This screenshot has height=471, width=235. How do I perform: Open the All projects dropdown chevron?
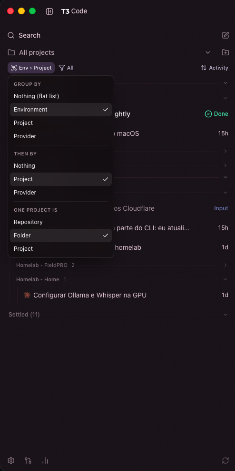point(208,52)
